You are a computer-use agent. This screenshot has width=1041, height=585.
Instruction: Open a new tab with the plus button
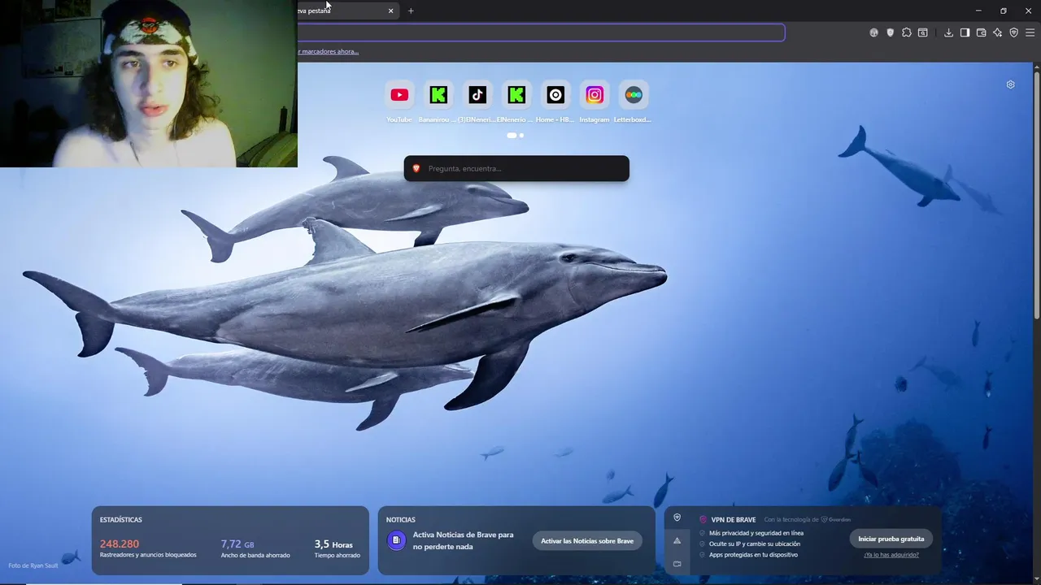(411, 11)
